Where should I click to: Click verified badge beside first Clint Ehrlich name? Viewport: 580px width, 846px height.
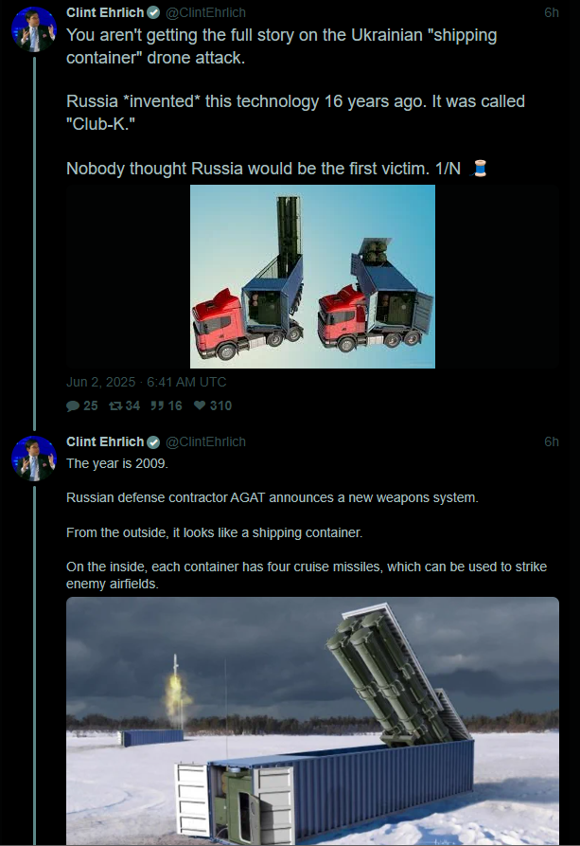[153, 12]
